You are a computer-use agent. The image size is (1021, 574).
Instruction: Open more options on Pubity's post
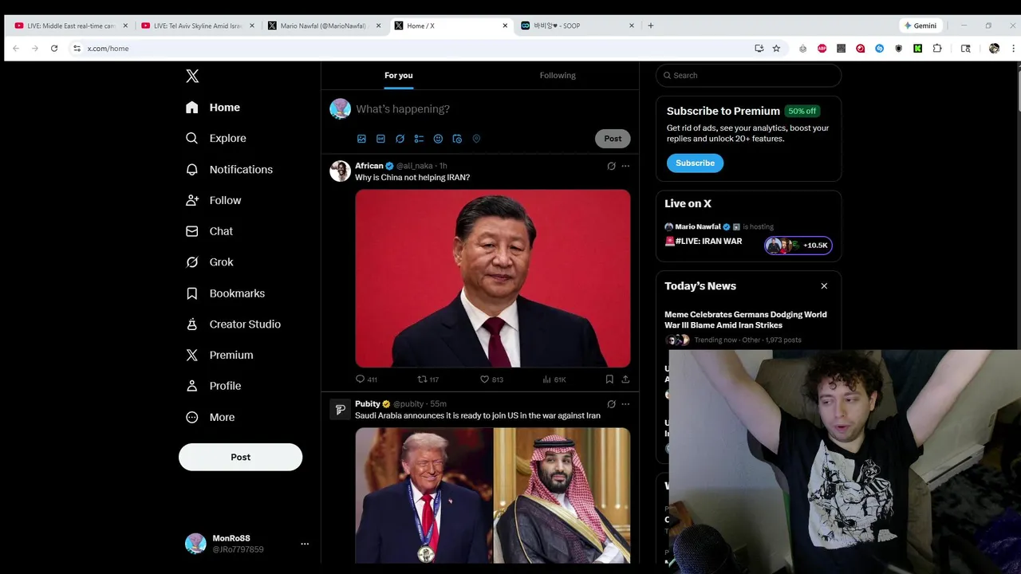(625, 404)
